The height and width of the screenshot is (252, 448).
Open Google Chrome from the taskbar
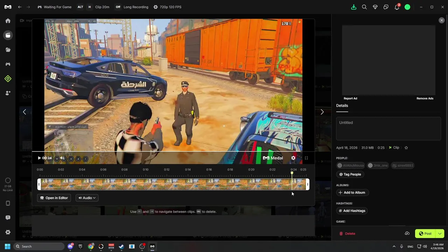click(x=91, y=246)
